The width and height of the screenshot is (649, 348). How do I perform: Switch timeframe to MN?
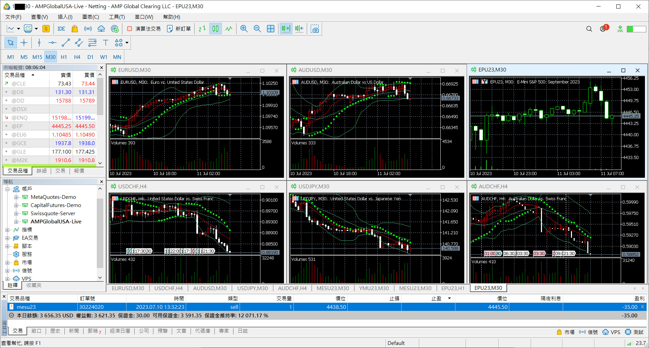click(117, 57)
